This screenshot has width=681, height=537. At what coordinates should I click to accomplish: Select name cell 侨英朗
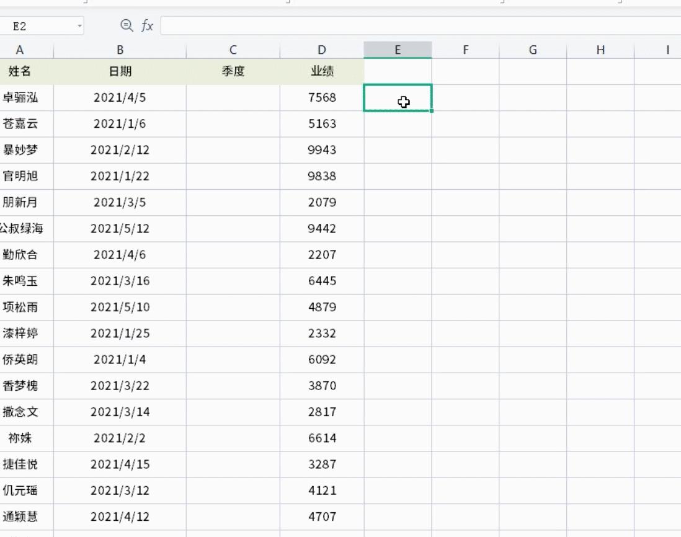coord(26,360)
